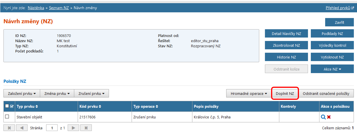This screenshot has width=357, height=133.
Task: Expand the Změna prvku dropdown
Action: pyautogui.click(x=57, y=93)
